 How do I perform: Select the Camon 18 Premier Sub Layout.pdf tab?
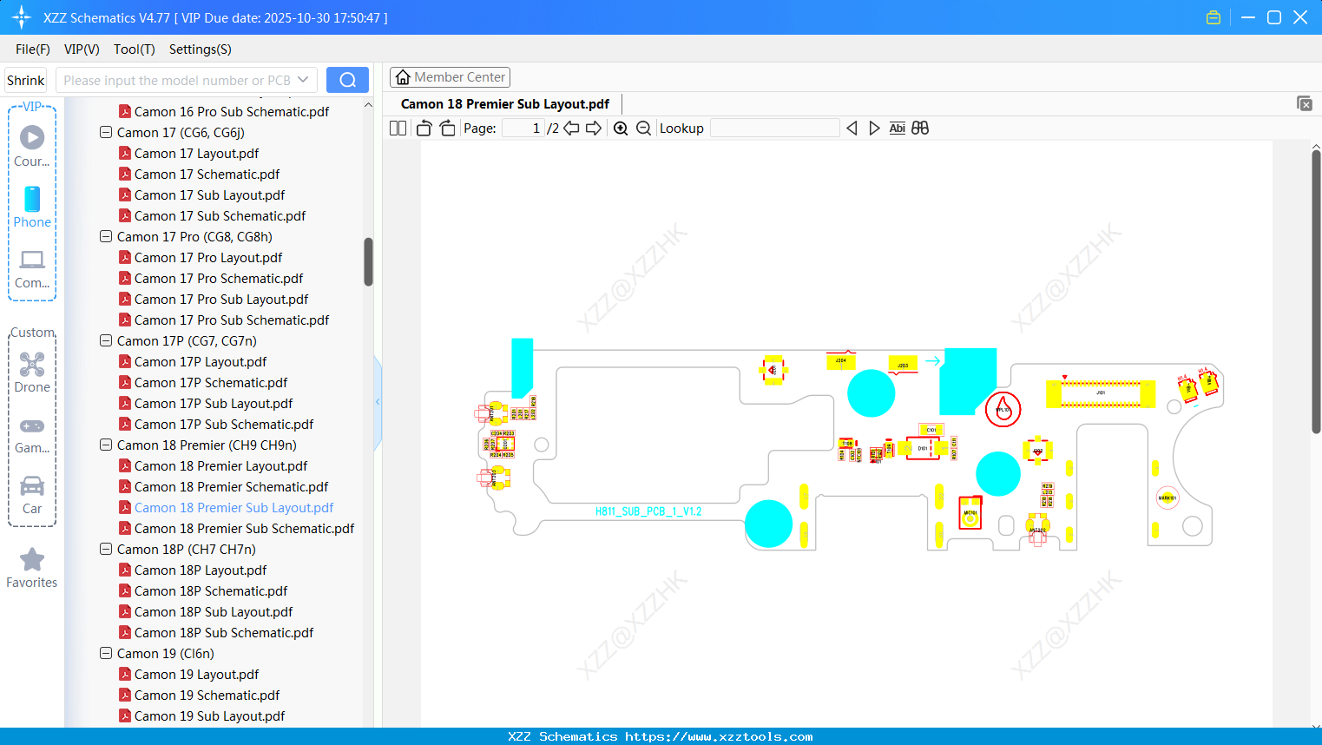tap(505, 104)
